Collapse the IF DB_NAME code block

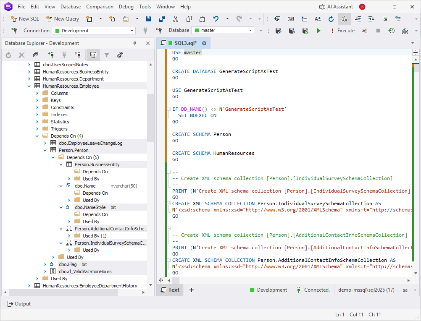coord(168,109)
